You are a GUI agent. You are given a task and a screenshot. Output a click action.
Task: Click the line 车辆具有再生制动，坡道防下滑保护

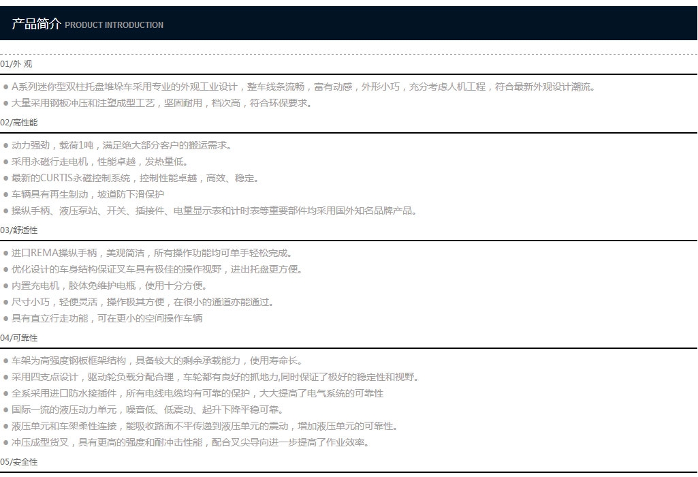(88, 195)
